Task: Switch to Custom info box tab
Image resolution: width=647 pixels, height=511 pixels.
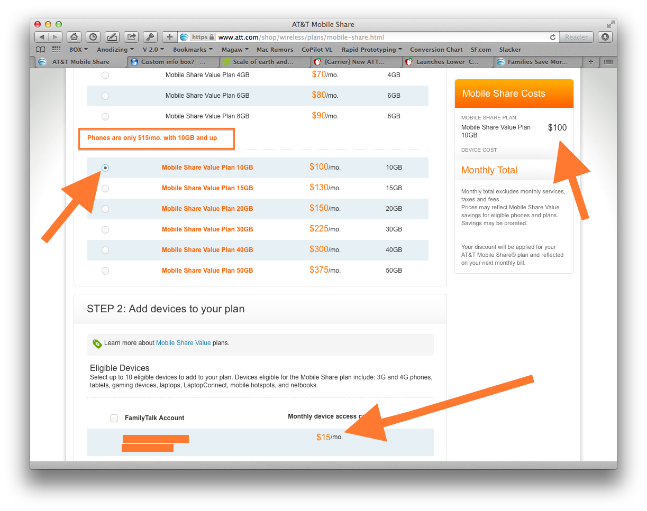Action: pos(174,62)
